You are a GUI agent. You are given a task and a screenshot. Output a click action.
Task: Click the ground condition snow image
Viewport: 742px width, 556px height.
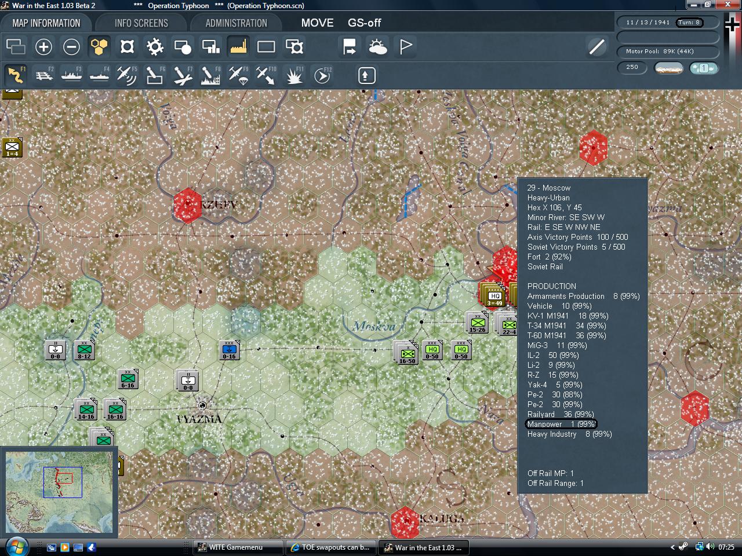coord(668,68)
